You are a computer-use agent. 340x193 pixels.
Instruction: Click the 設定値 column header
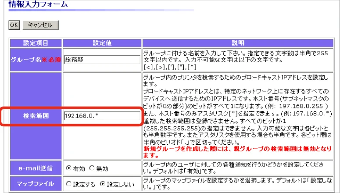[x=102, y=43]
